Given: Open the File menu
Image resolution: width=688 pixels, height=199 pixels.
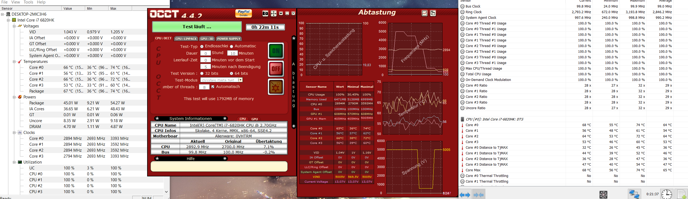Looking at the screenshot, I should 5,2.
